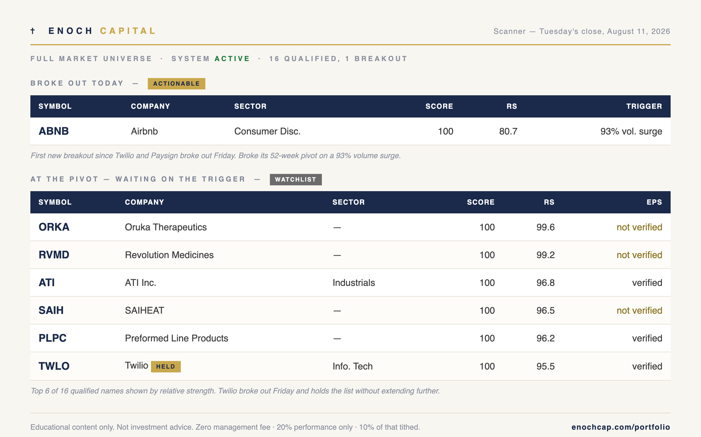Click the Scanner date text
The width and height of the screenshot is (701, 437).
pyautogui.click(x=582, y=31)
